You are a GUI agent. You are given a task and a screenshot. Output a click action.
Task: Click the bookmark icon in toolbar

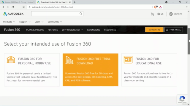tap(23, 7)
